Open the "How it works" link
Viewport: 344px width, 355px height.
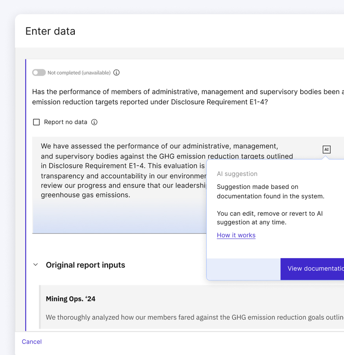236,235
